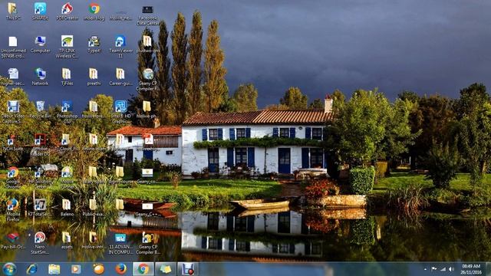Open the Recycle Bin
The height and width of the screenshot is (276, 491).
40,110
